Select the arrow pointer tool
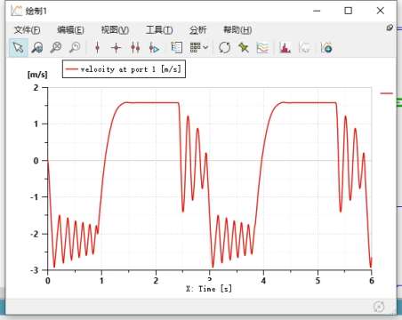This screenshot has height=320, width=402. (18, 47)
